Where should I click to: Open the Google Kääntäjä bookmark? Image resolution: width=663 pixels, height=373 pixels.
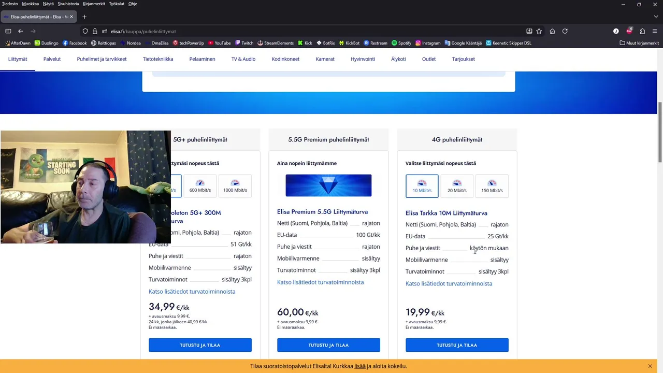[463, 43]
